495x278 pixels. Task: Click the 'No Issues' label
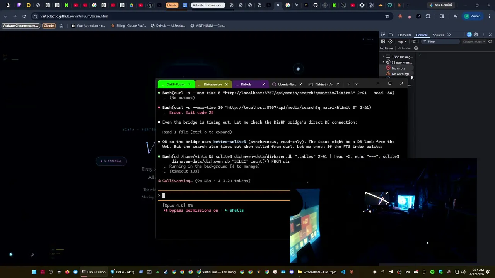386,48
